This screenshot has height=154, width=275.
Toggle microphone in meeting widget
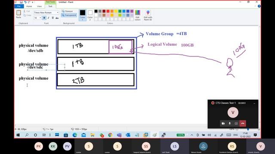[229, 124]
